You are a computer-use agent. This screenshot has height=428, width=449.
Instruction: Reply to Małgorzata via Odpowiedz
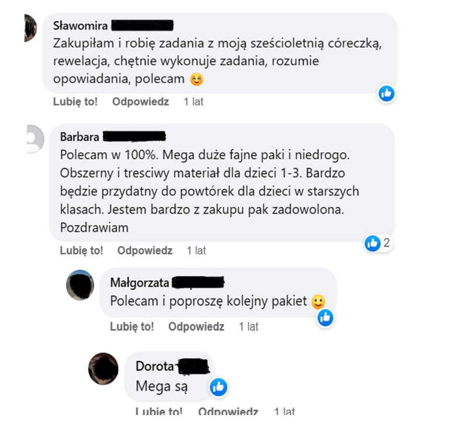[x=196, y=327]
